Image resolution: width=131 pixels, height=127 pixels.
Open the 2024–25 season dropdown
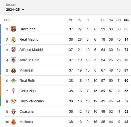(15, 10)
